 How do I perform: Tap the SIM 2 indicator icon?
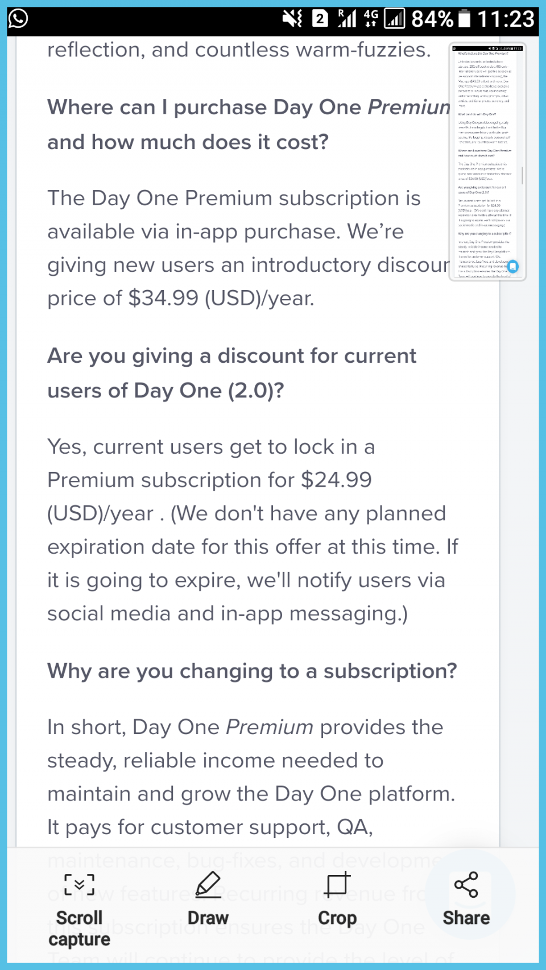320,19
